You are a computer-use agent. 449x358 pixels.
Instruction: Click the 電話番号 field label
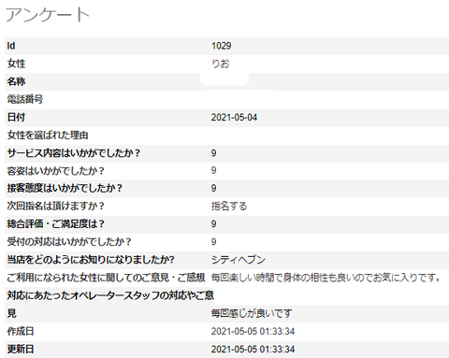(x=25, y=99)
